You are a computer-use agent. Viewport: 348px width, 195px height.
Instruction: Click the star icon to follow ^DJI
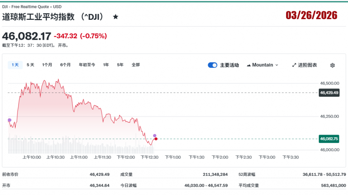[116, 17]
